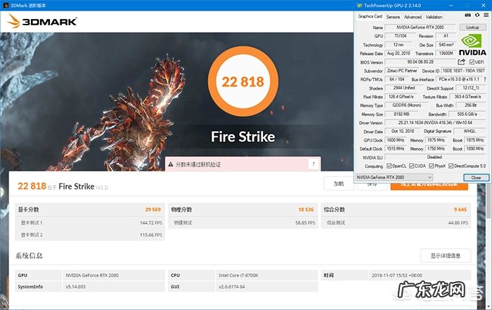Click the Fire Strike title on the banner
The height and width of the screenshot is (310, 492).
(243, 137)
